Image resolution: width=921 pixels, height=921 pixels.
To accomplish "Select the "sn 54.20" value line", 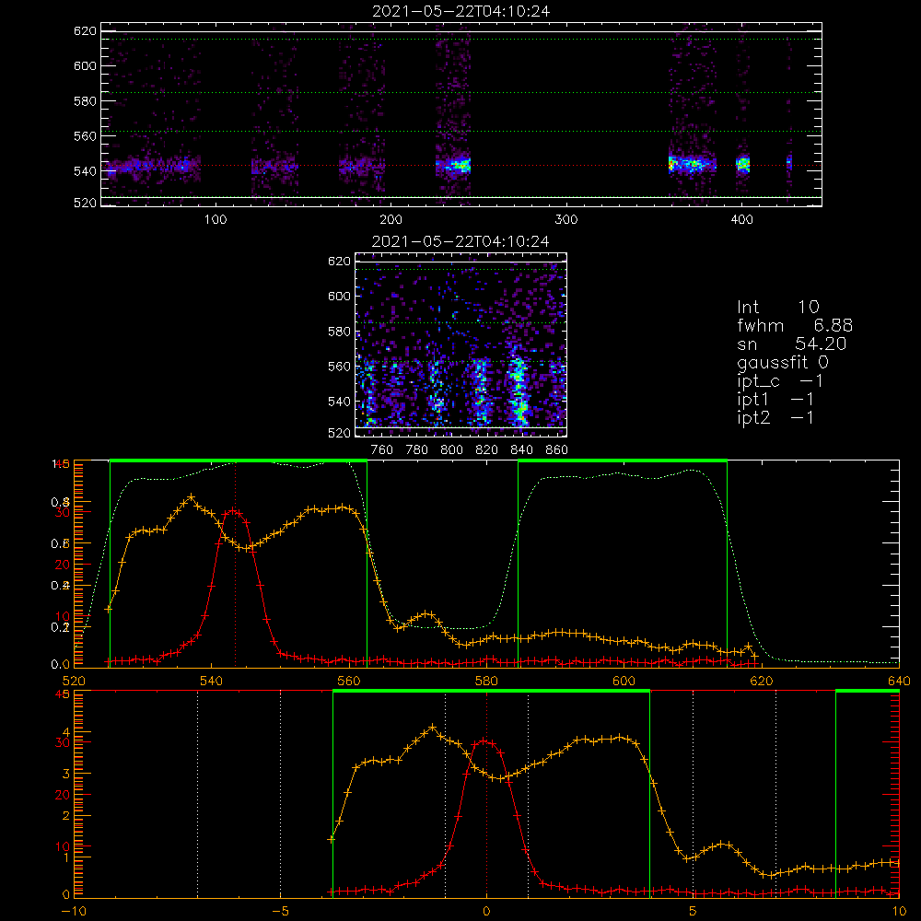I will pyautogui.click(x=792, y=344).
